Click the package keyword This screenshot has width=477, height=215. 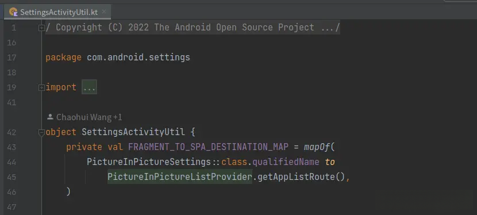coord(63,57)
